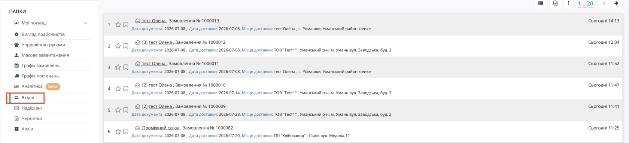The height and width of the screenshot is (143, 629).
Task: Click the beta badge next to Аналітика
Action: tap(53, 86)
